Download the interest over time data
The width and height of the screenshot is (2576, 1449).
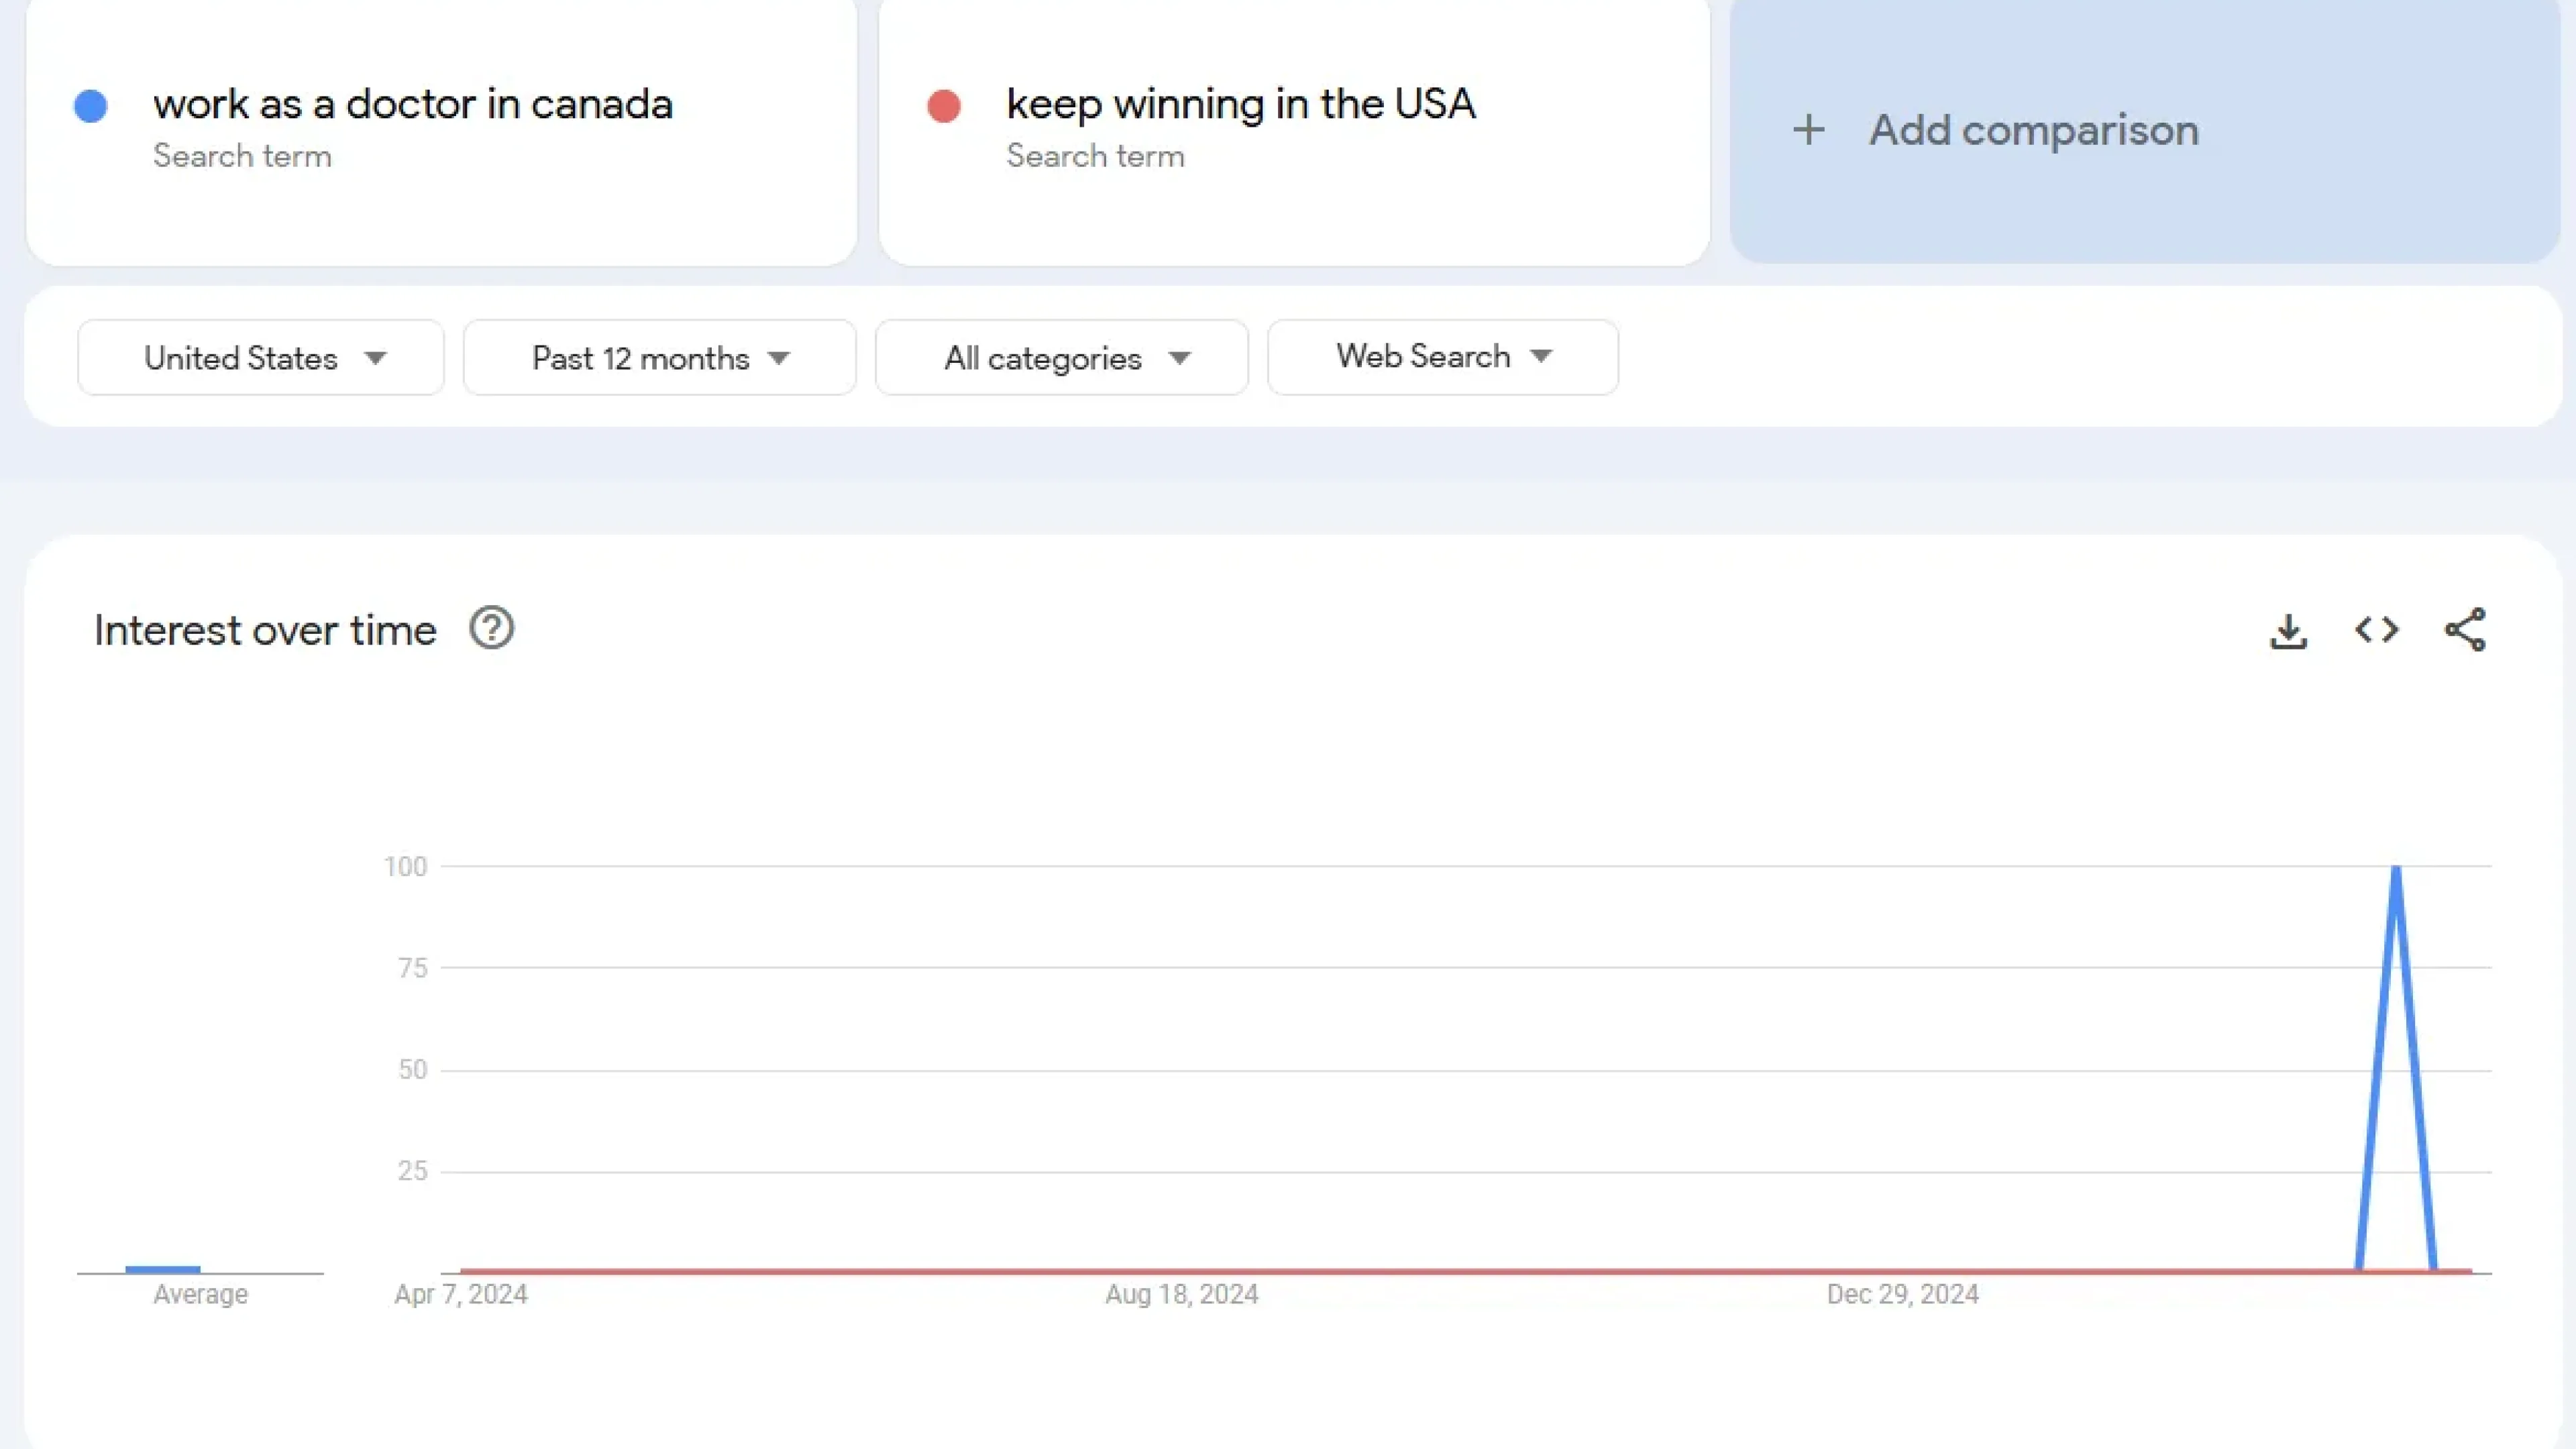pos(2288,631)
